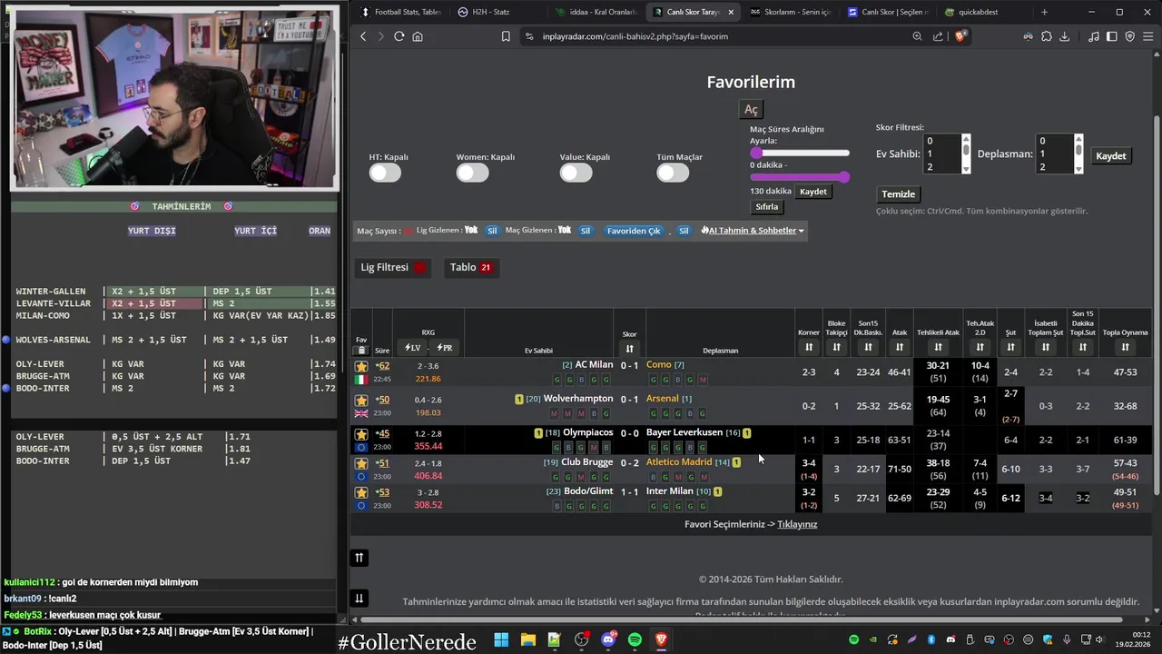The image size is (1162, 654).
Task: Click the Sıfırla reset button
Action: pos(767,206)
